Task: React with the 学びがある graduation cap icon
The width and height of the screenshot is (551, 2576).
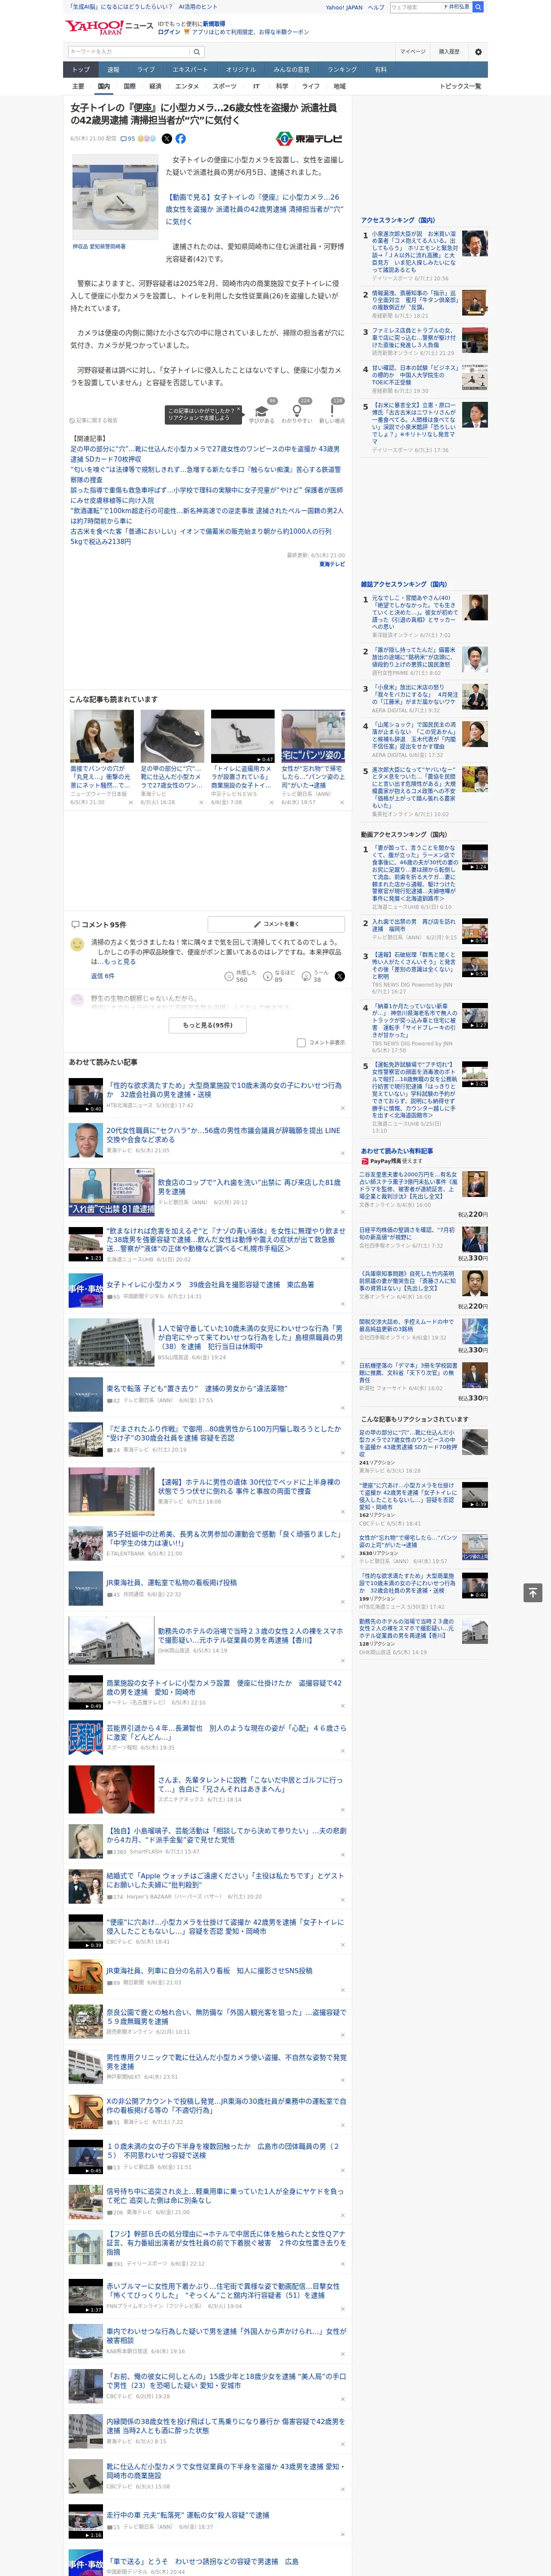Action: (262, 411)
